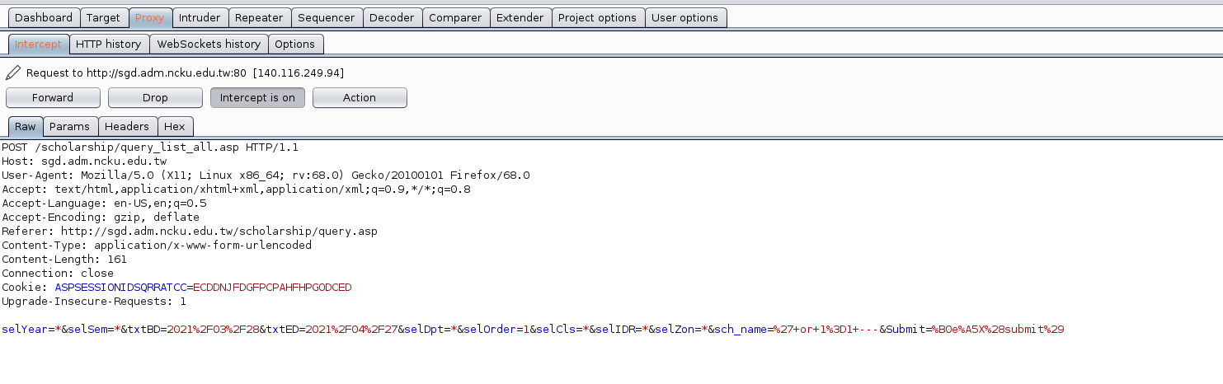1223x384 pixels.
Task: Click the User-Agent header line
Action: tap(266, 176)
